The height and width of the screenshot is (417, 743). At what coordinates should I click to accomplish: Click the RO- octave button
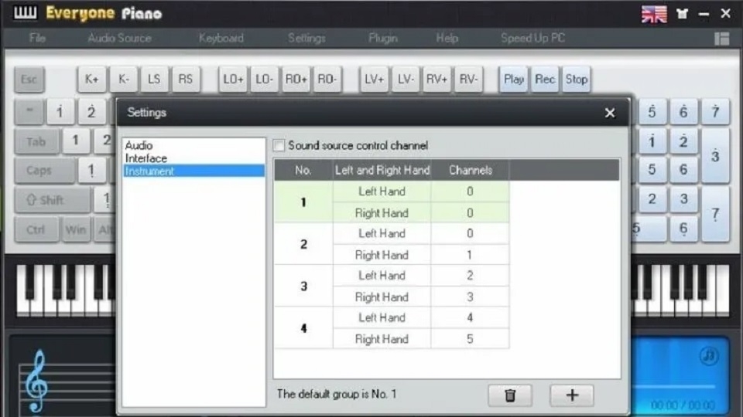[327, 79]
